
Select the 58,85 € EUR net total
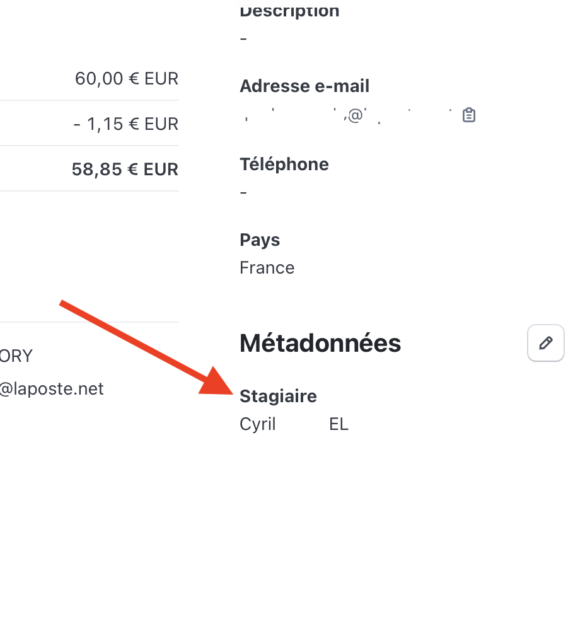click(125, 169)
